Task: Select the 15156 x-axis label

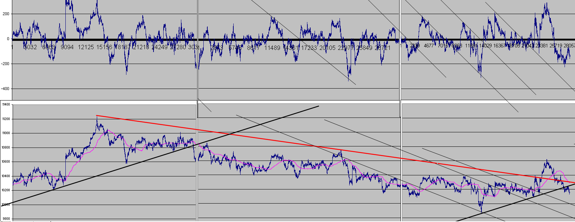Action: coord(104,47)
